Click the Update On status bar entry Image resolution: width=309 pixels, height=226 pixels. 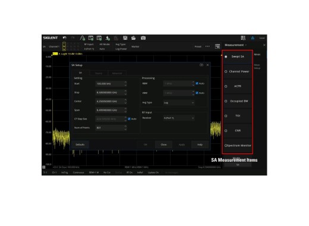click(153, 172)
